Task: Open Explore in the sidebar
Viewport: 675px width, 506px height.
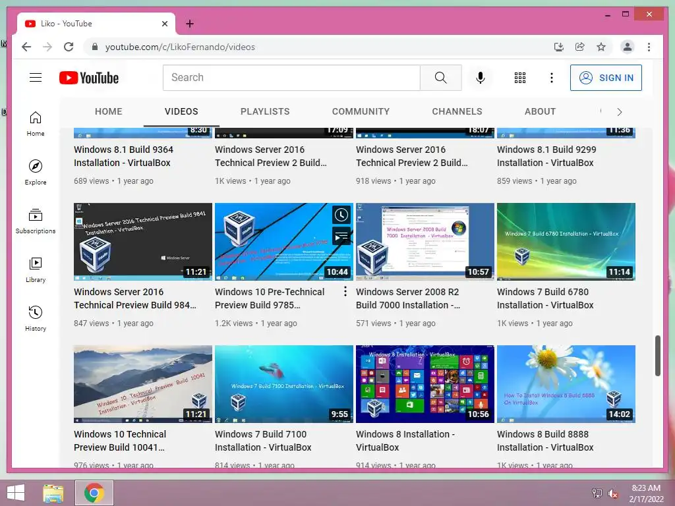Action: tap(36, 173)
